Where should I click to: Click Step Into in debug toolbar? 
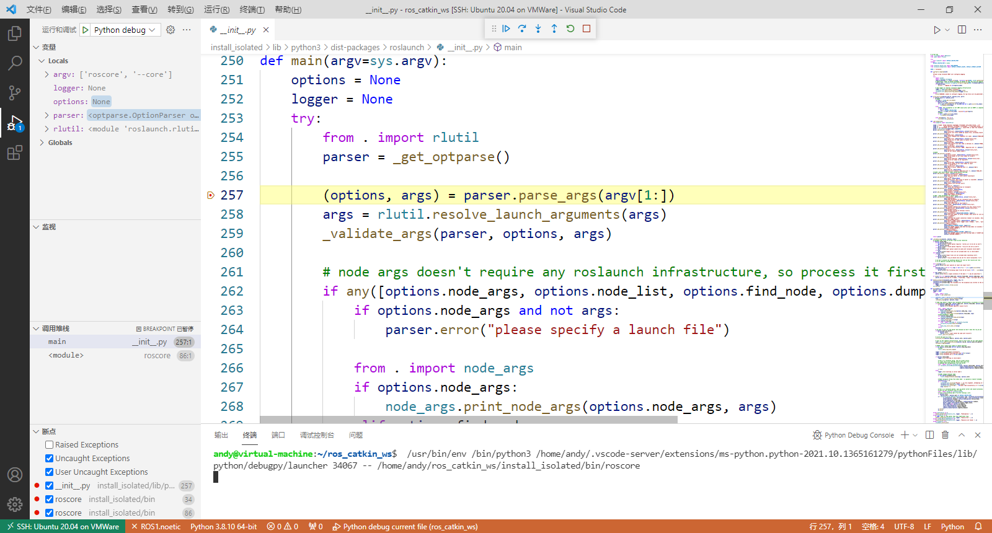538,29
